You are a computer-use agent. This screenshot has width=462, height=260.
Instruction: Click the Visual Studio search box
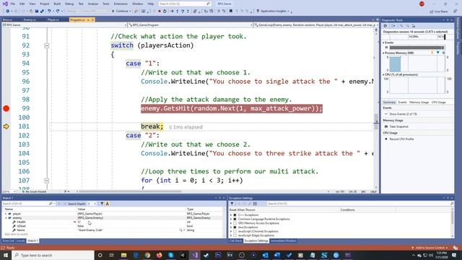pos(185,4)
